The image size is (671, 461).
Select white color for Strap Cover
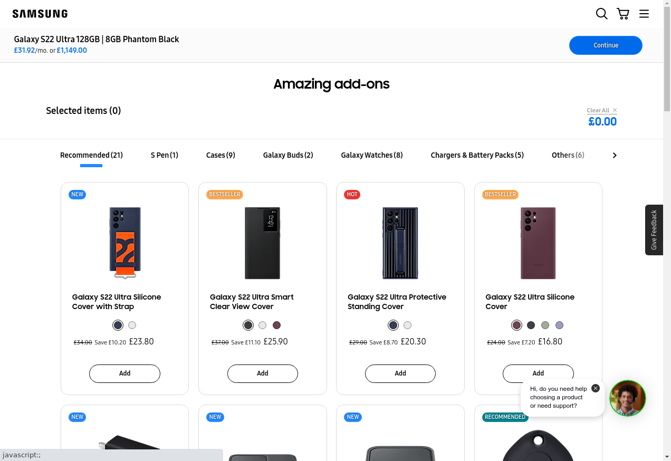(132, 325)
